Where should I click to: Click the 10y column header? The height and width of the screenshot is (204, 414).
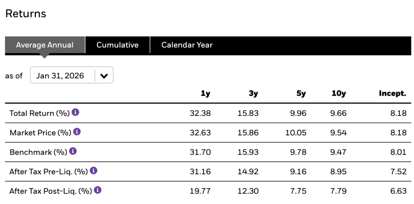338,94
